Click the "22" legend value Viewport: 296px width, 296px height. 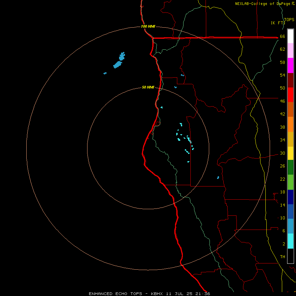(x=283, y=179)
